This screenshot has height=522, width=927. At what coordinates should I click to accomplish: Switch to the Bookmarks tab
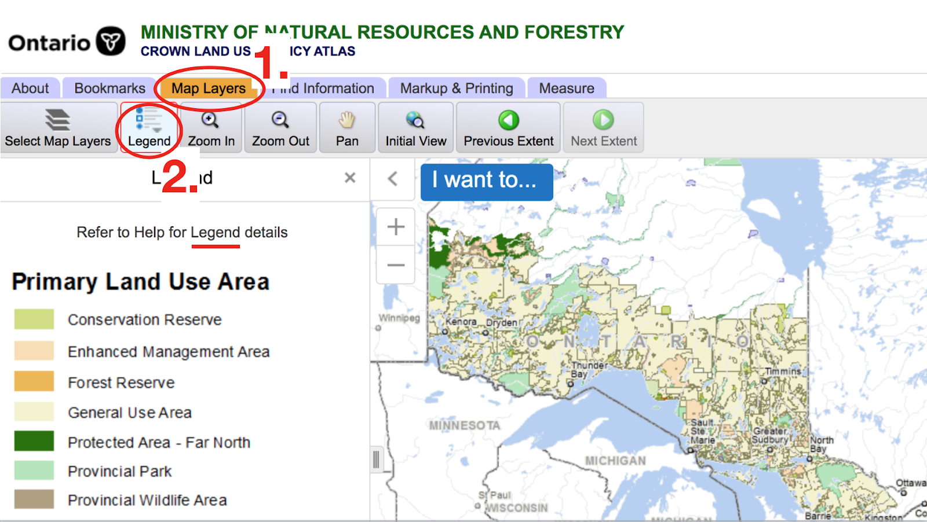coord(110,88)
